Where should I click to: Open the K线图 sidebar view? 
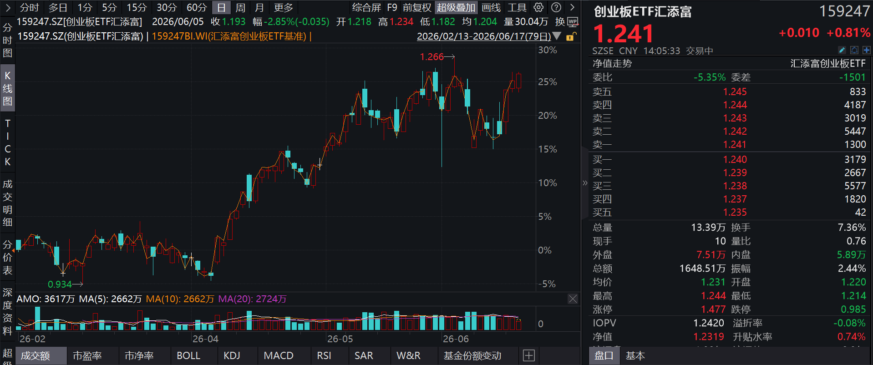click(x=8, y=88)
